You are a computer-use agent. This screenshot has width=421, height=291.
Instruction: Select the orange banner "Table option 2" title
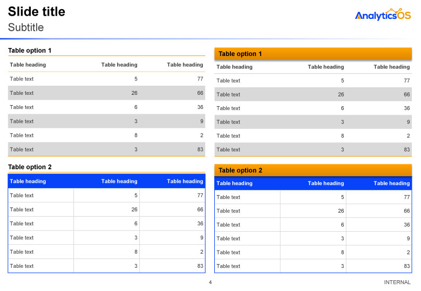click(x=240, y=170)
